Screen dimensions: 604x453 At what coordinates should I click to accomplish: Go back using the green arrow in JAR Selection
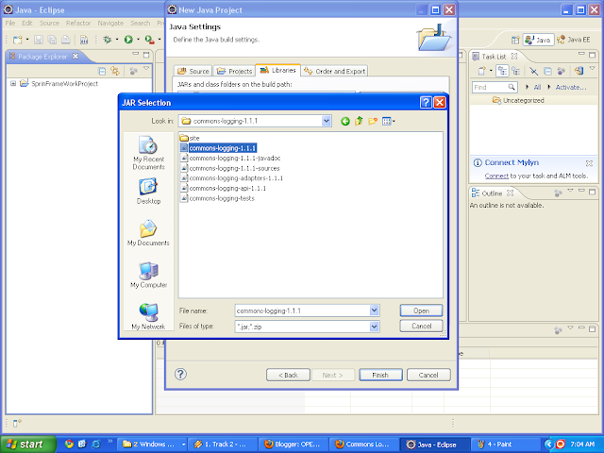pos(345,122)
